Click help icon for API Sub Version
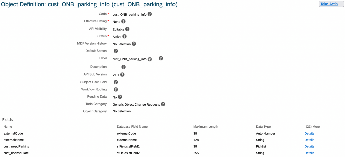 click(x=122, y=75)
